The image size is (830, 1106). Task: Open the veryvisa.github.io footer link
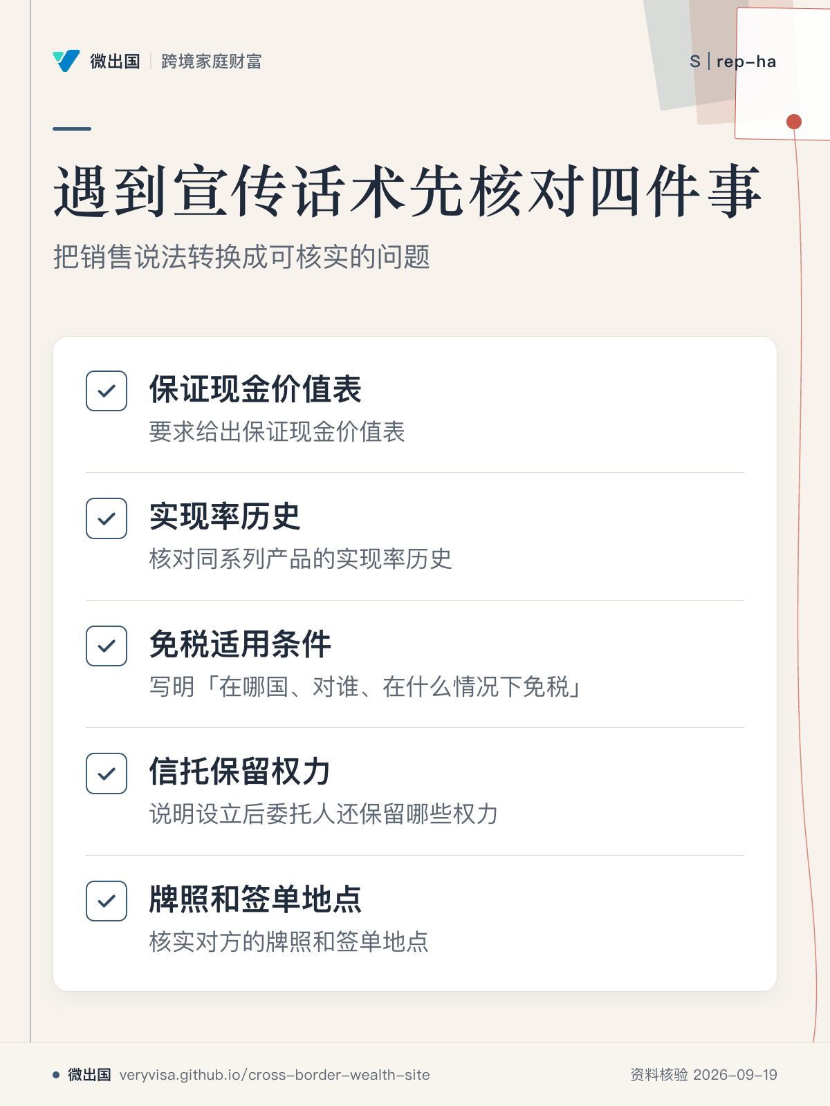(275, 1075)
